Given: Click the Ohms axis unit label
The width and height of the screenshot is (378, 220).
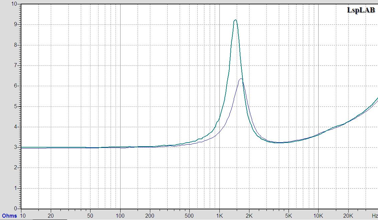Looking at the screenshot, I should click(x=9, y=216).
